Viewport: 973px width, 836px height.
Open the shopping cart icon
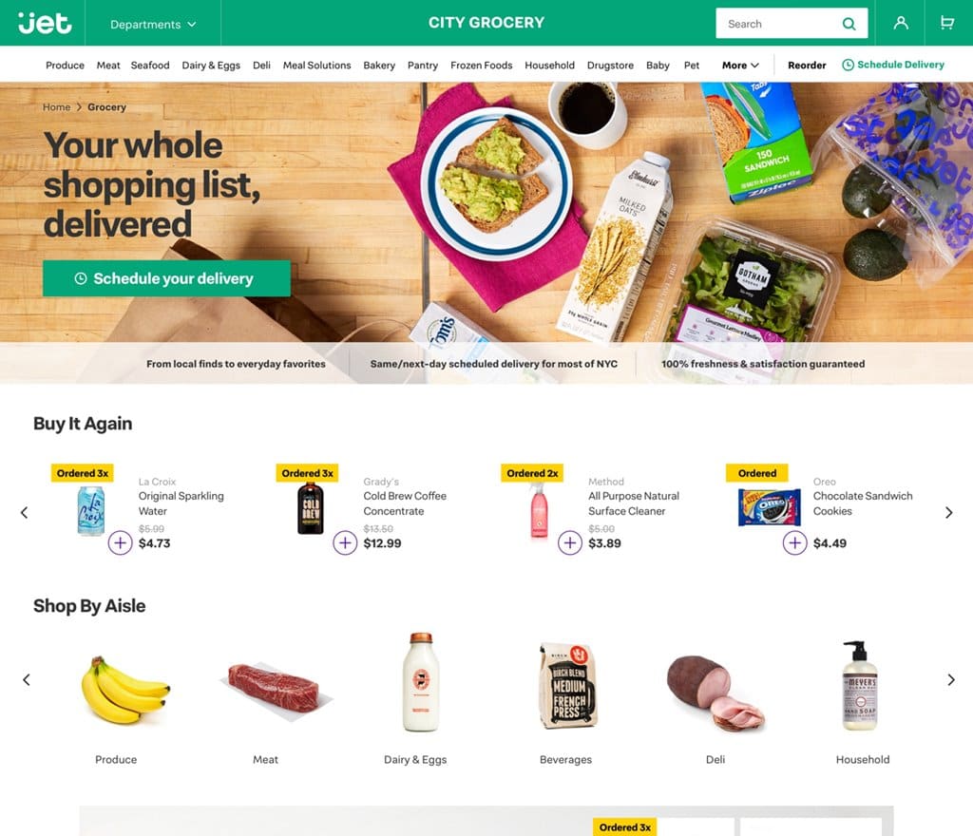[x=947, y=23]
